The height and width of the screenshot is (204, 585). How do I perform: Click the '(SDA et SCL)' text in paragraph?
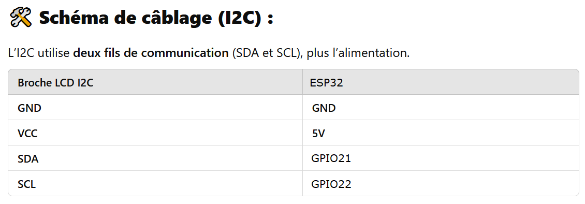[x=267, y=53]
